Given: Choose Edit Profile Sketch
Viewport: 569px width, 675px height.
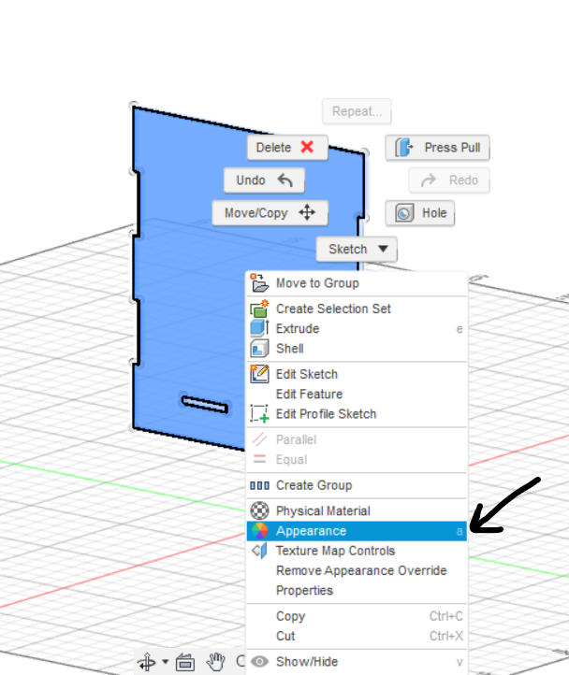Looking at the screenshot, I should pyautogui.click(x=357, y=414).
